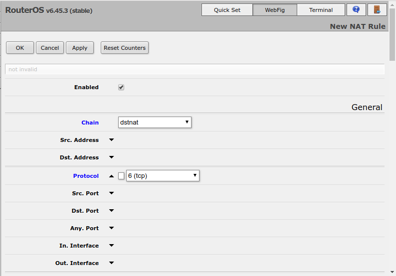Viewport: 396px width, 276px height.
Task: Toggle the Enabled checkbox
Action: [121, 87]
